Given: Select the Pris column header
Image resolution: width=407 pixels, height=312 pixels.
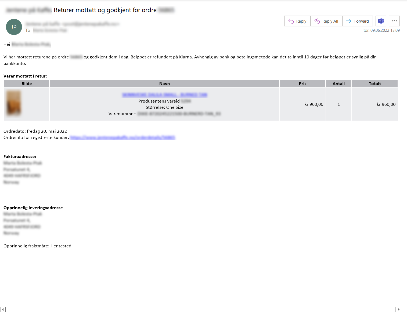Looking at the screenshot, I should (302, 83).
